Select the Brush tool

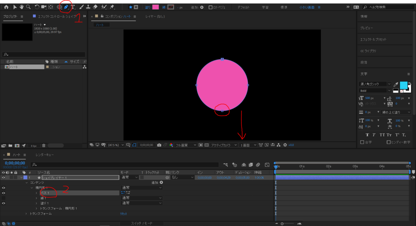[x=81, y=7]
